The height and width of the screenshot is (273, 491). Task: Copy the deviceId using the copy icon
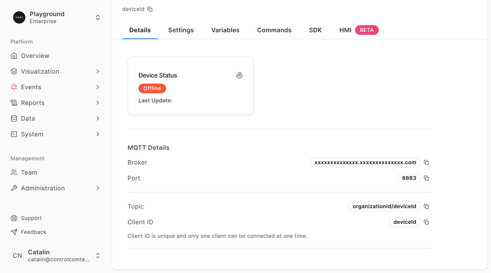point(150,9)
